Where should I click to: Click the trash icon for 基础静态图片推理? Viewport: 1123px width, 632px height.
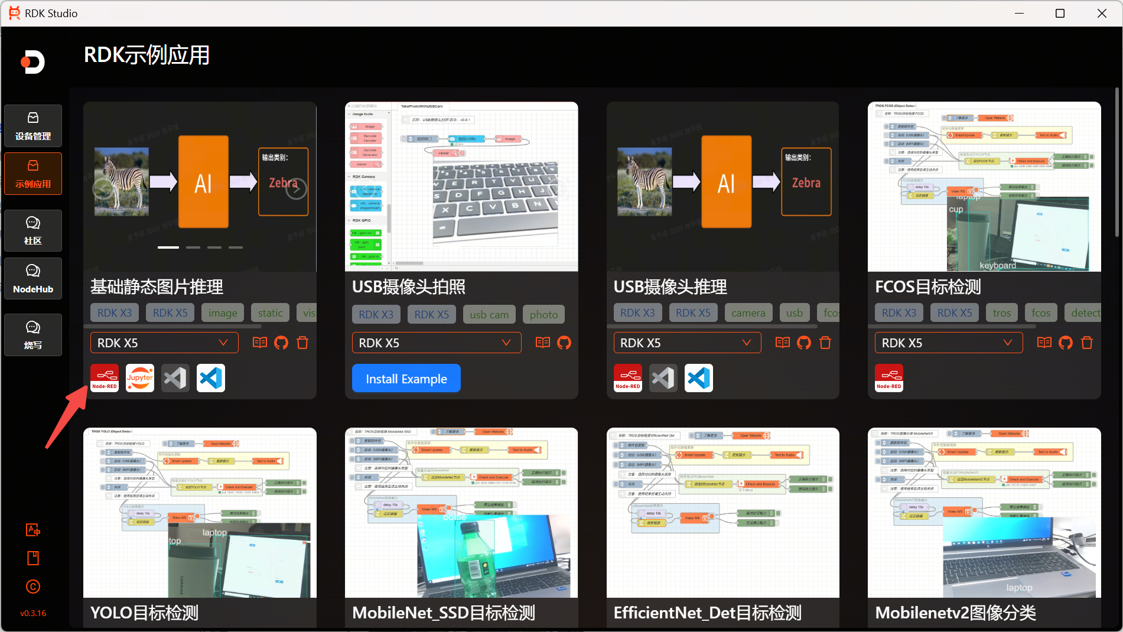pos(302,343)
